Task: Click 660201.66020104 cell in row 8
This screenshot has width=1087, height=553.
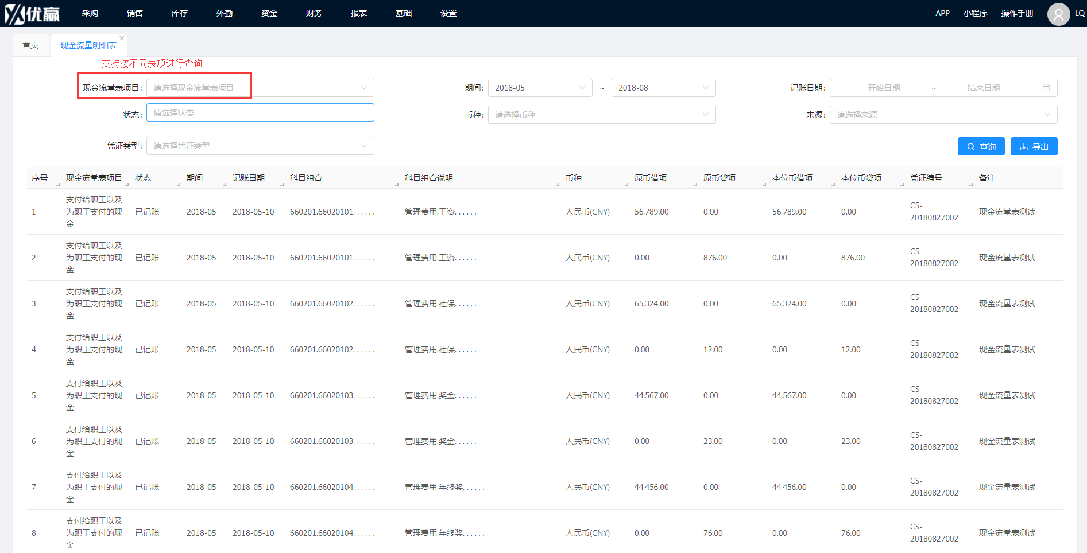Action: pyautogui.click(x=332, y=533)
